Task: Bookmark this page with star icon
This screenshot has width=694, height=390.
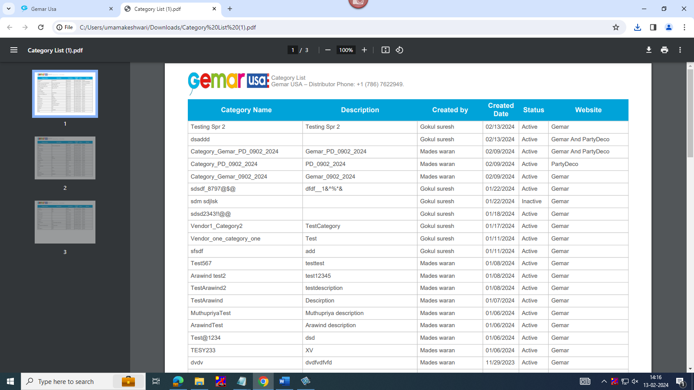Action: point(616,27)
